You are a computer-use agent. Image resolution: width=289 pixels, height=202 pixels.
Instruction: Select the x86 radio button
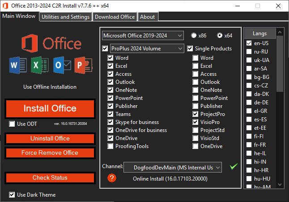[194, 35]
